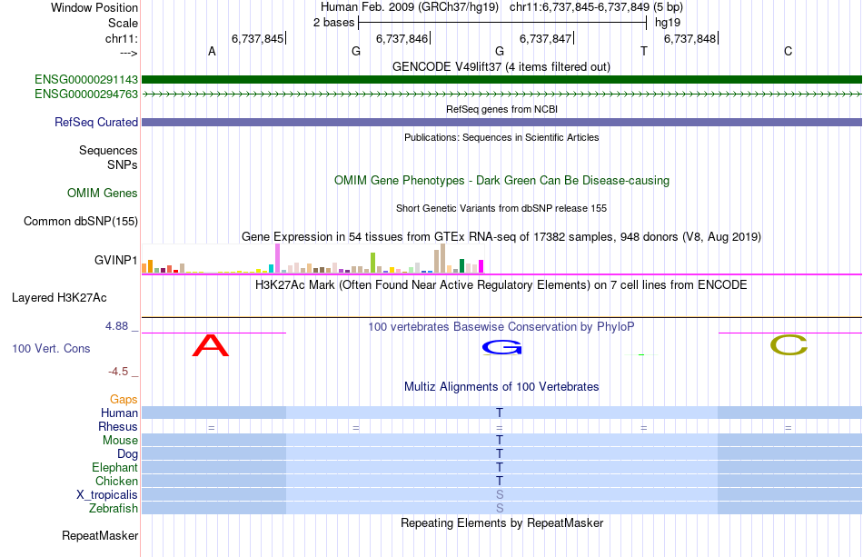Click the Dog alignment row label
The image size is (863, 557).
tap(127, 454)
